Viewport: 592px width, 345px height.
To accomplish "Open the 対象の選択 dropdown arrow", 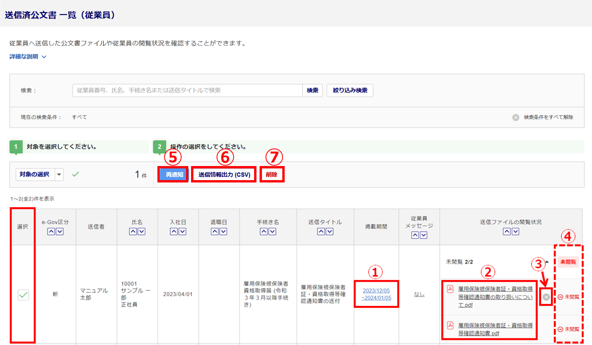I will tap(59, 174).
